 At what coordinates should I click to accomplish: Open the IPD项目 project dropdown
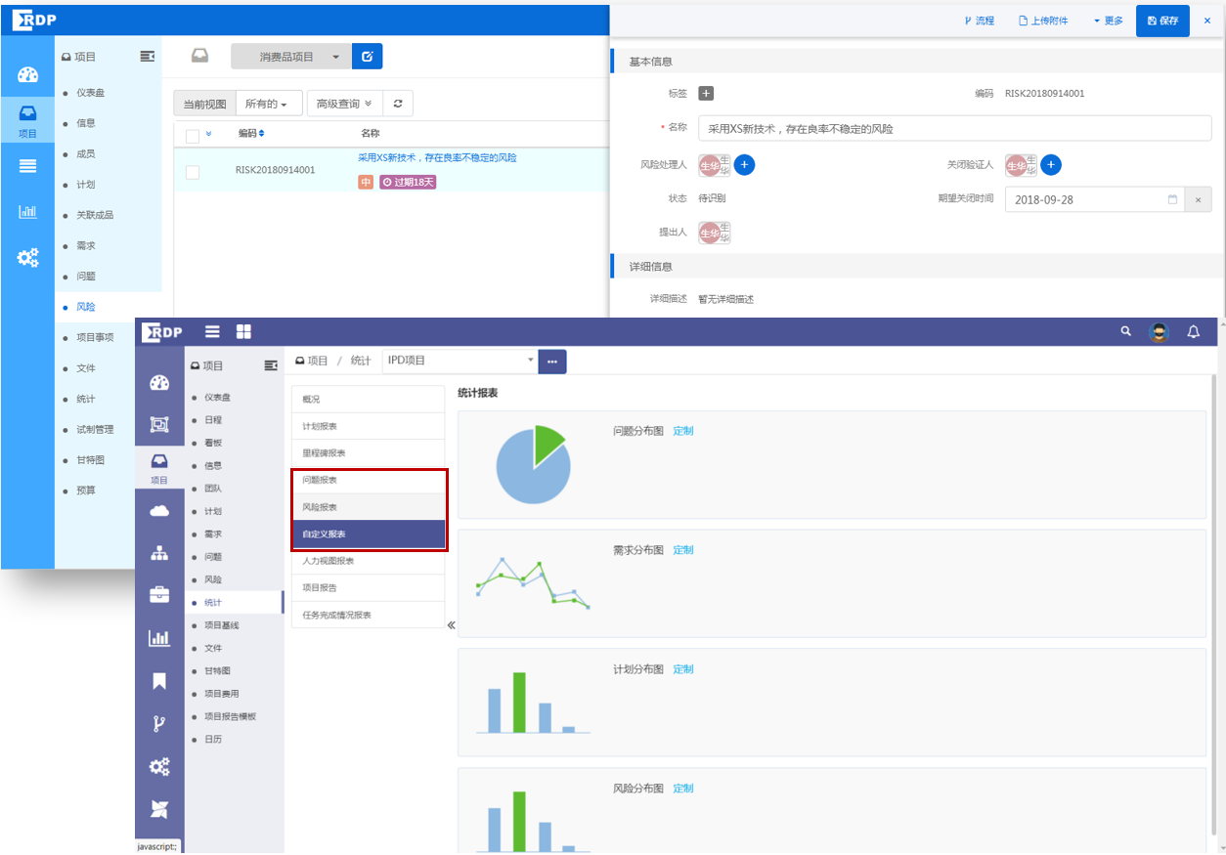coord(460,361)
